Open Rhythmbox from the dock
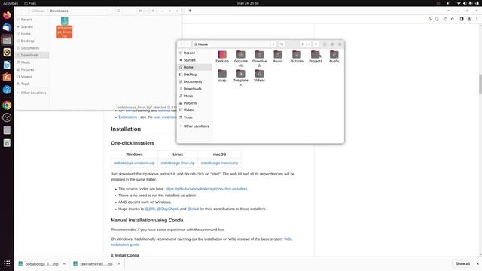 tap(7, 52)
